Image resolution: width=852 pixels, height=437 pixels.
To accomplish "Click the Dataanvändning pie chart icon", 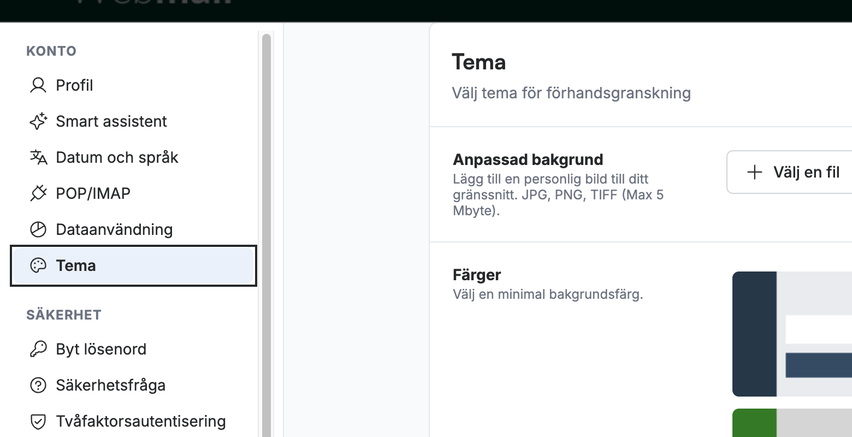I will [38, 229].
